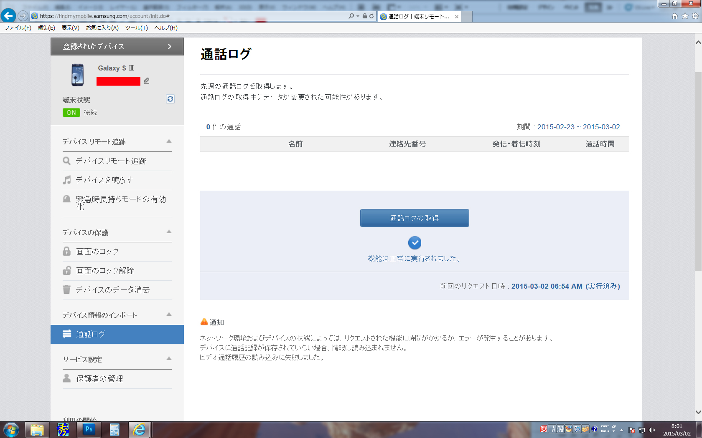Image resolution: width=702 pixels, height=438 pixels.
Task: Click the security lock icon in address bar
Action: tap(365, 16)
